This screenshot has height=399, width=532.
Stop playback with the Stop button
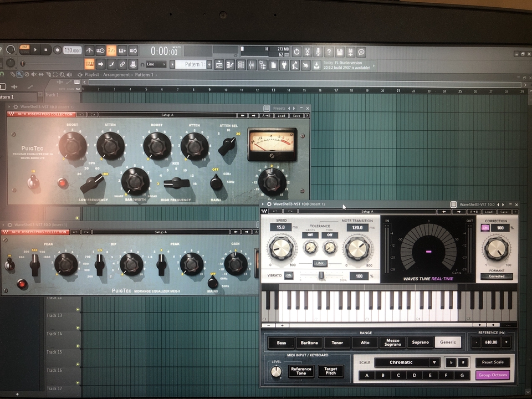[46, 50]
